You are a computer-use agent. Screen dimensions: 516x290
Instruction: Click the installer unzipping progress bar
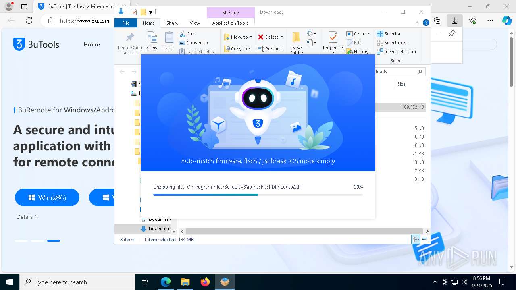point(258,195)
